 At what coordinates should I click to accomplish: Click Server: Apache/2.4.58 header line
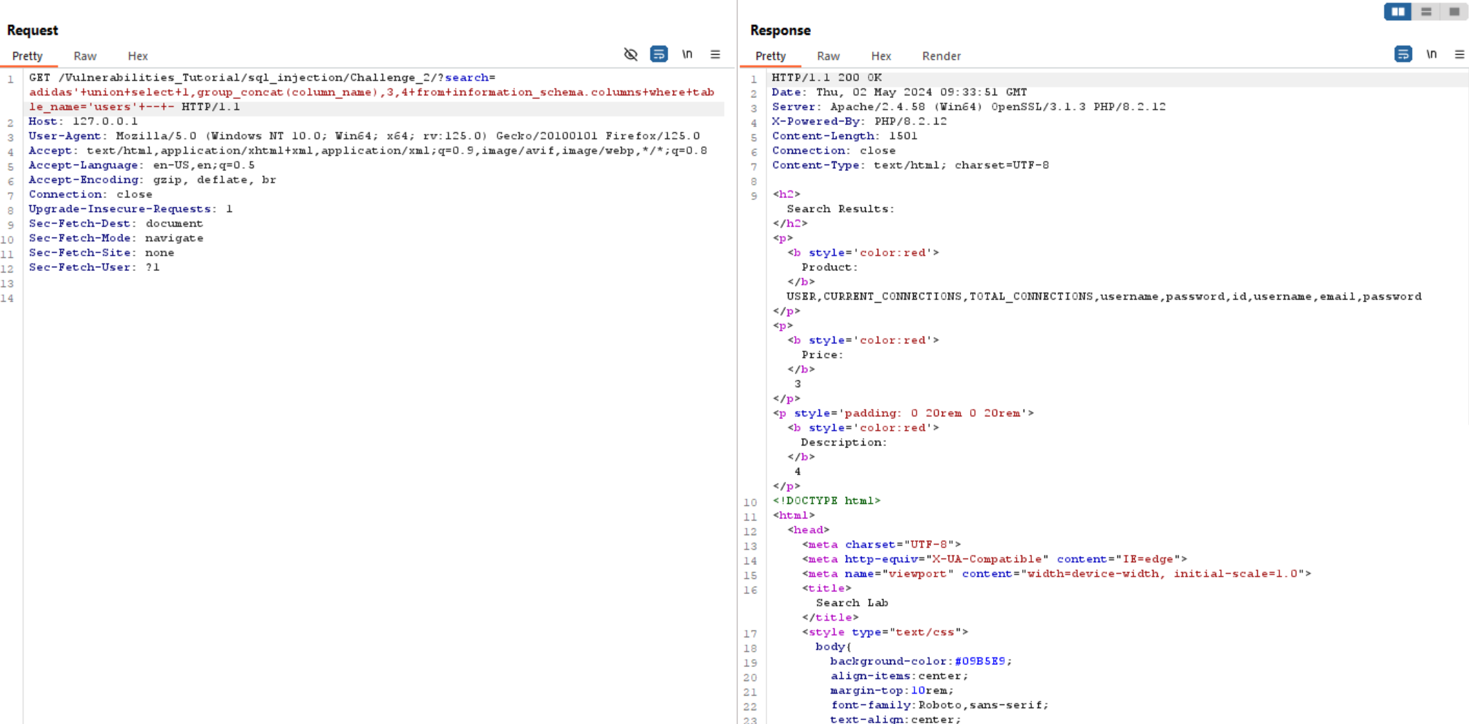pos(969,106)
